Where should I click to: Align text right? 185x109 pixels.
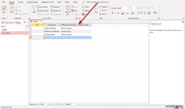point(145,13)
